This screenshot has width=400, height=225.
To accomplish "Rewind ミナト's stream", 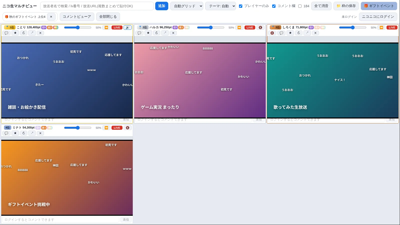I will click(106, 128).
